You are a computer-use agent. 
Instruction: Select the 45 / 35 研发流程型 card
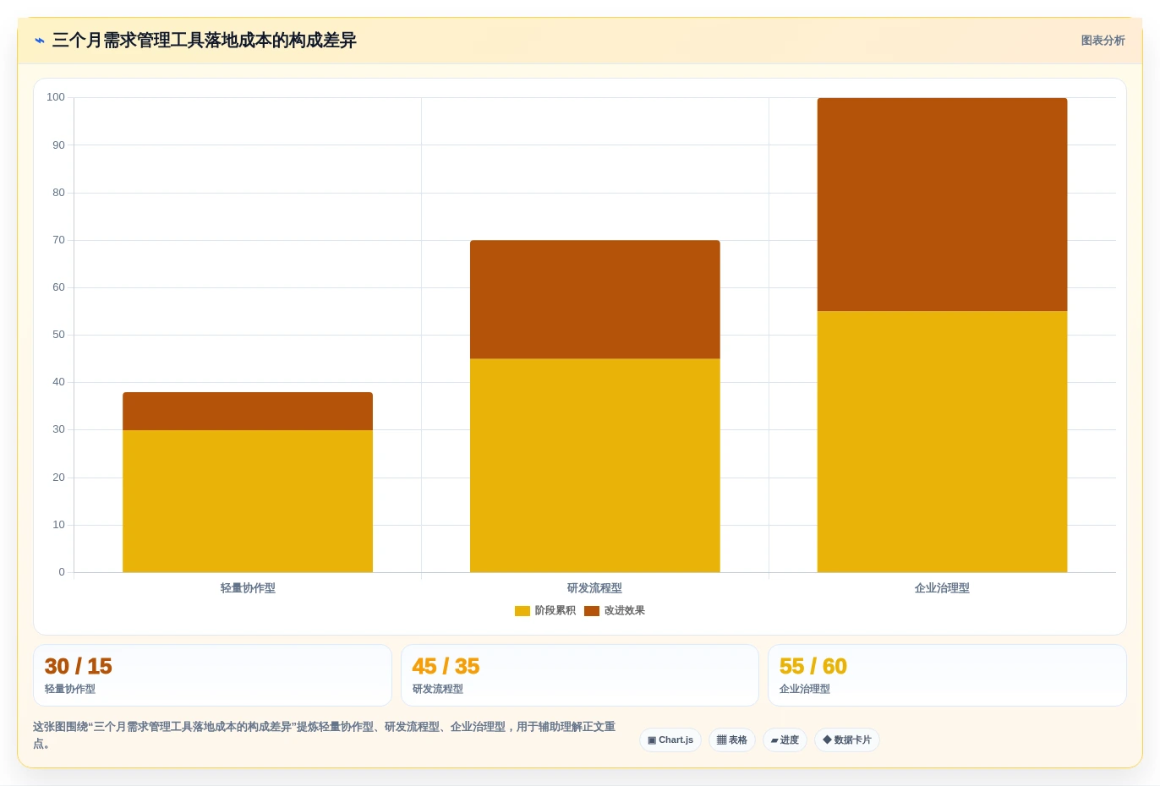pyautogui.click(x=580, y=675)
